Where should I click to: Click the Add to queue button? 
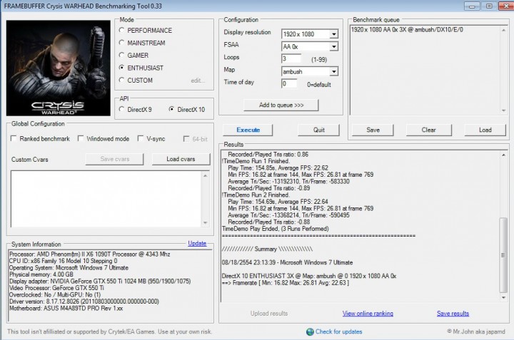[x=281, y=105]
